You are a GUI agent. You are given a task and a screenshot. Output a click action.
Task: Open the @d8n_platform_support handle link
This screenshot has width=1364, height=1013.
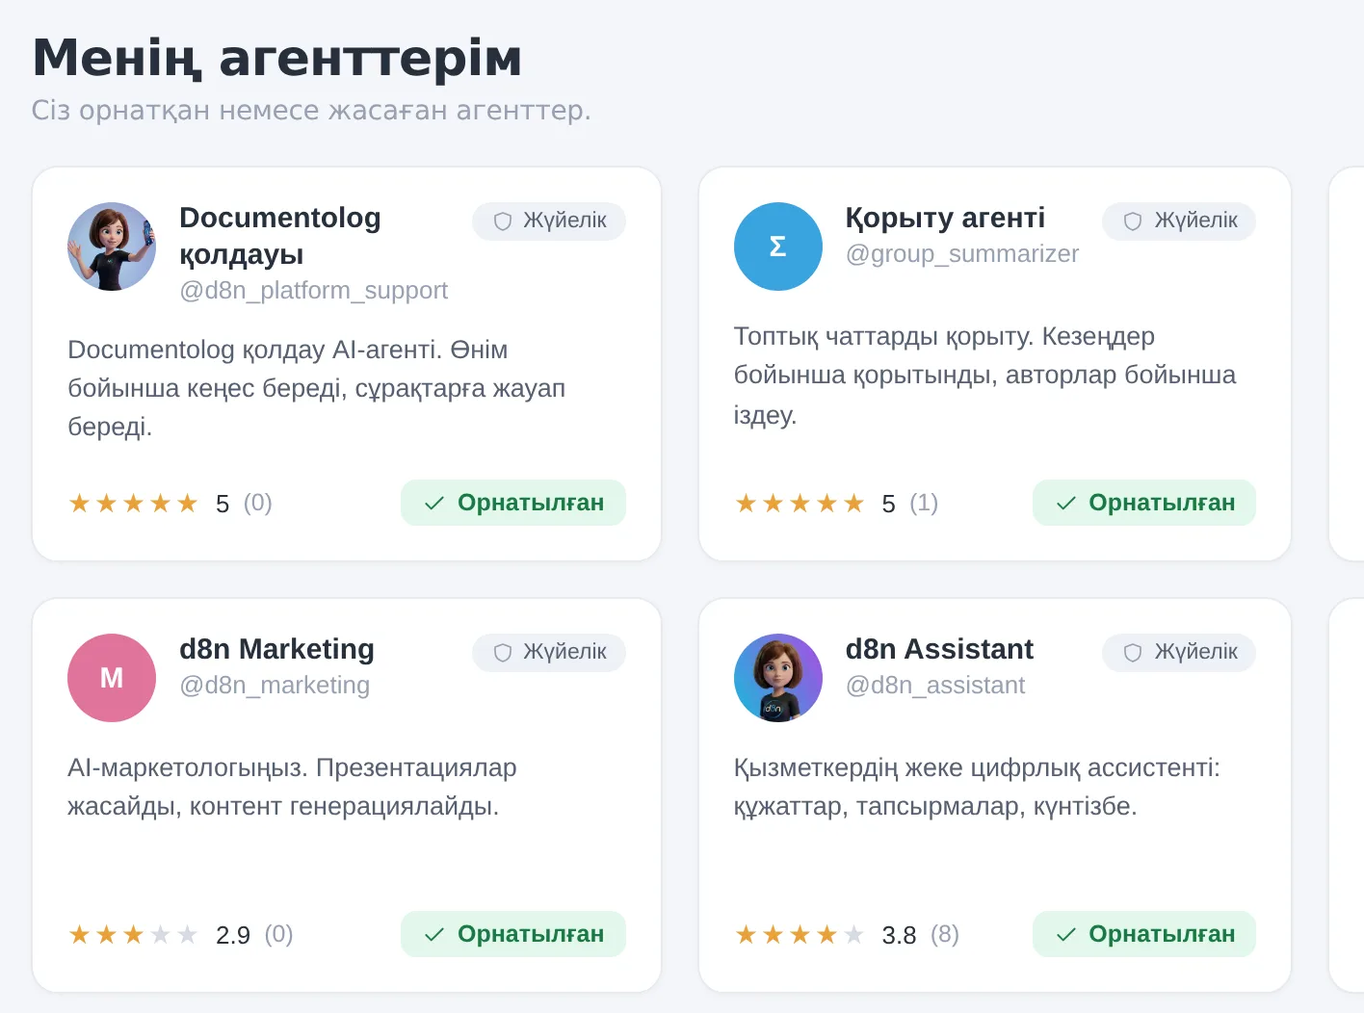(313, 291)
